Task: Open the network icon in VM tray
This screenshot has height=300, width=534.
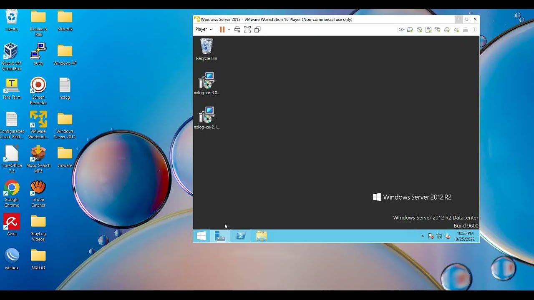Action: pyautogui.click(x=439, y=236)
